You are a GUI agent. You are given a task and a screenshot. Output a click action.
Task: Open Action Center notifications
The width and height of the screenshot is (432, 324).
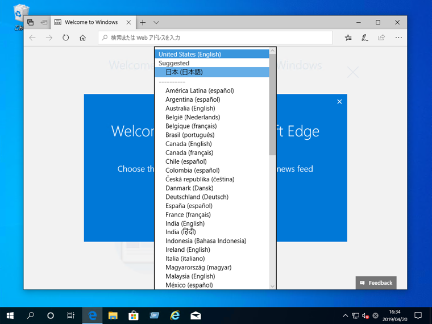click(418, 315)
